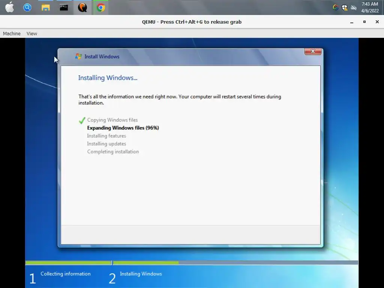Open the Apple logo start menu
This screenshot has width=384, height=288.
click(x=9, y=7)
